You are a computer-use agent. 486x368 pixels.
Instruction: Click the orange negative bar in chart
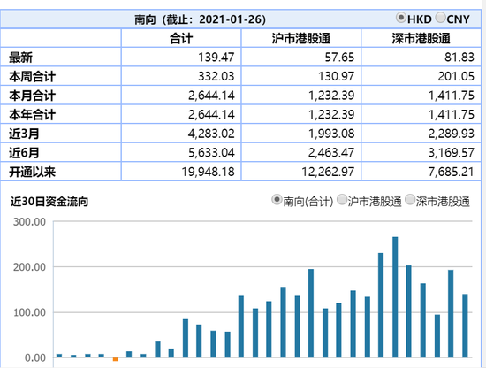(116, 359)
